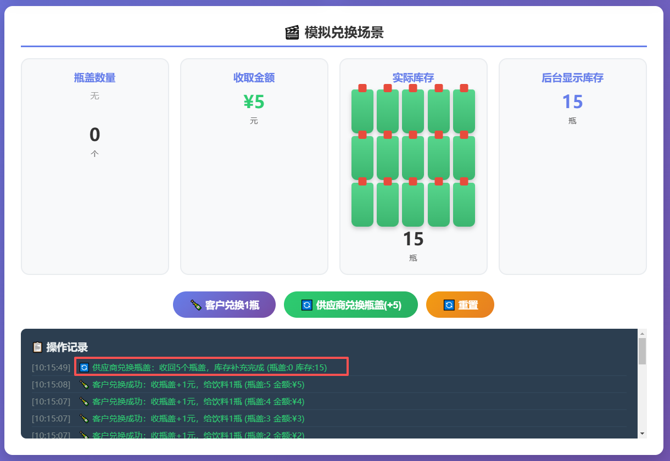Click the operation log scrollbar thumb
Screen dimensions: 670x461
point(642,351)
